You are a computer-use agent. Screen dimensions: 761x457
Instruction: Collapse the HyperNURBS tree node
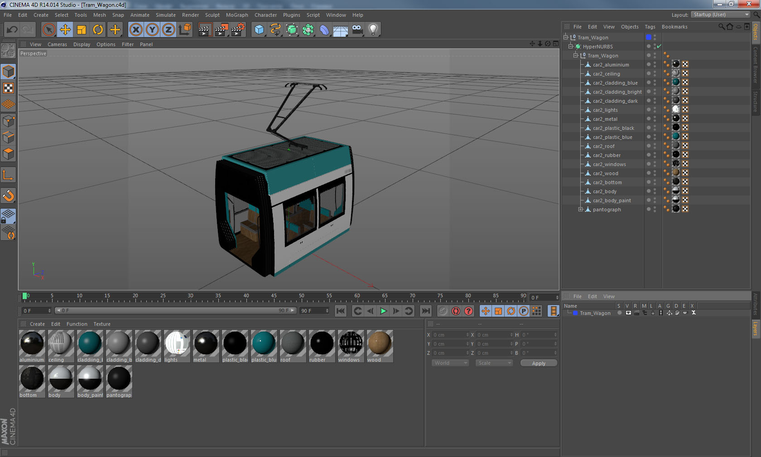(x=571, y=46)
